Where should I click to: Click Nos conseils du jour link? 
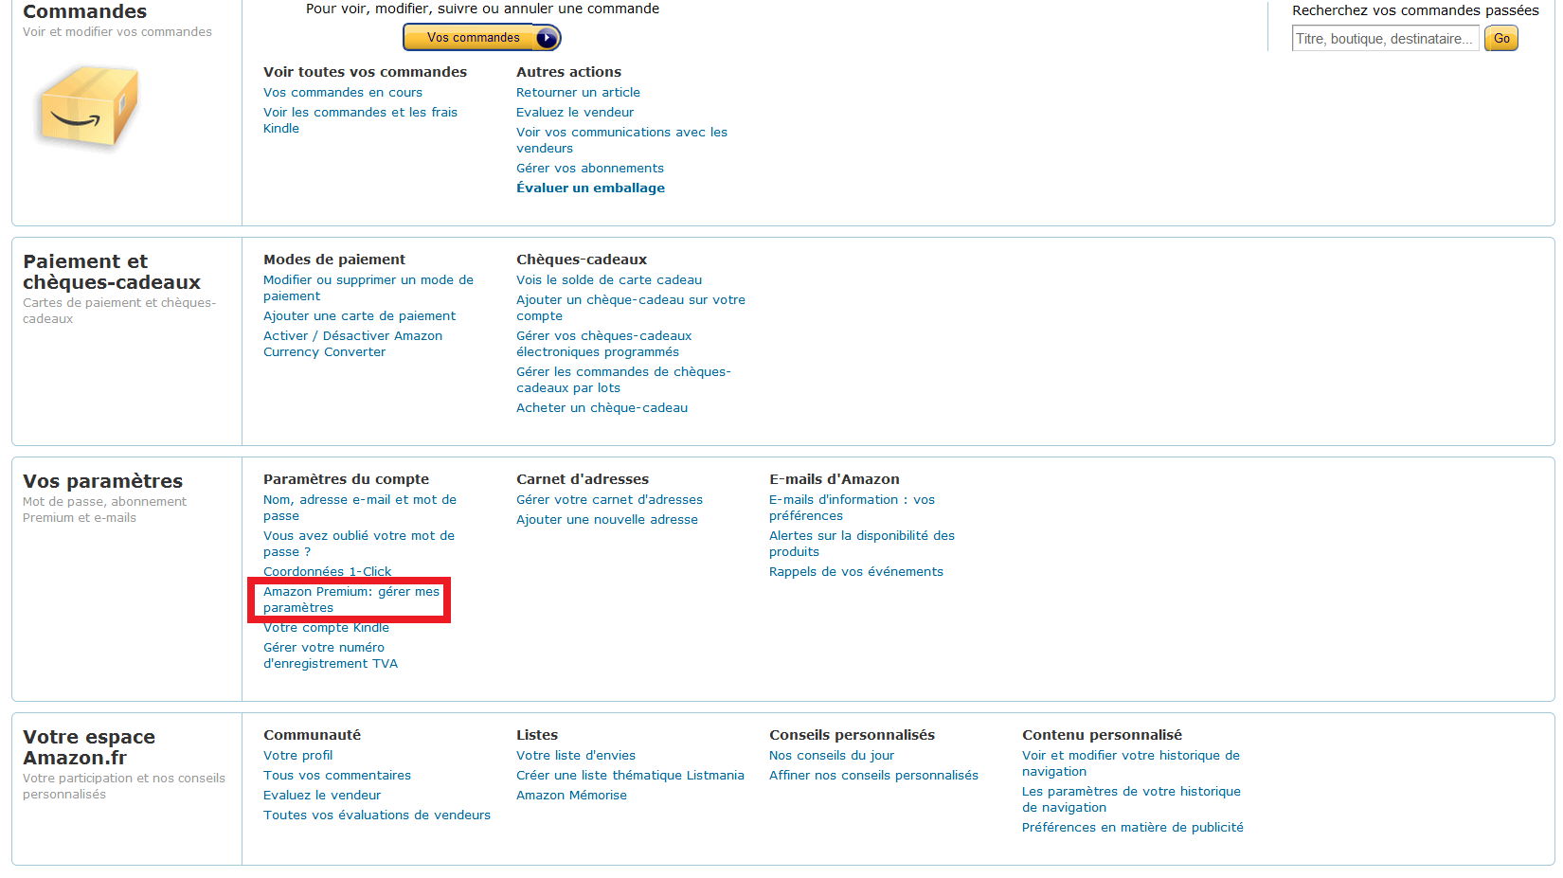[831, 756]
